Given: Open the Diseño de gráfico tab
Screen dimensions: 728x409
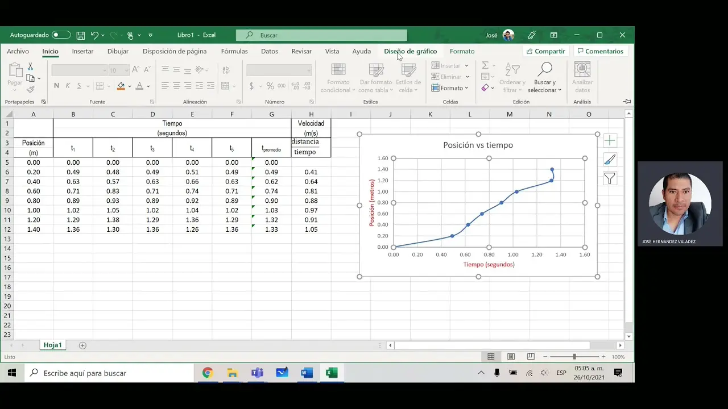Looking at the screenshot, I should pos(410,51).
